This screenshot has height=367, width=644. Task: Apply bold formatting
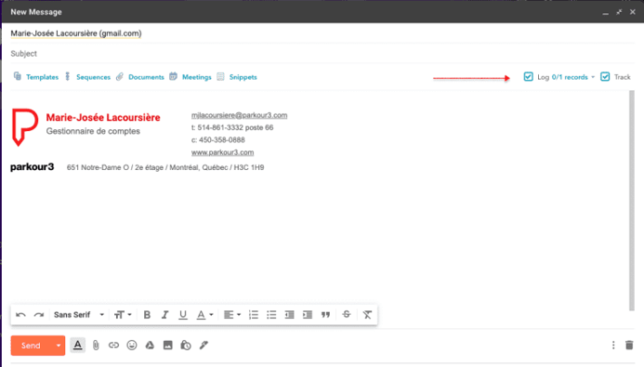pos(147,315)
